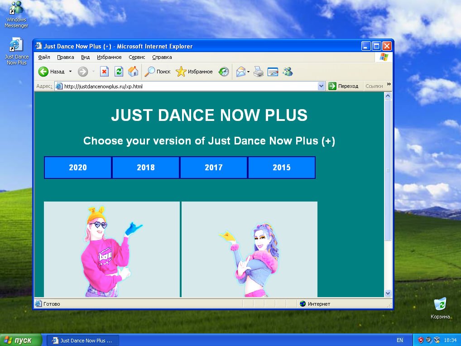
Task: Click the green Go arrow icon
Action: click(x=332, y=86)
